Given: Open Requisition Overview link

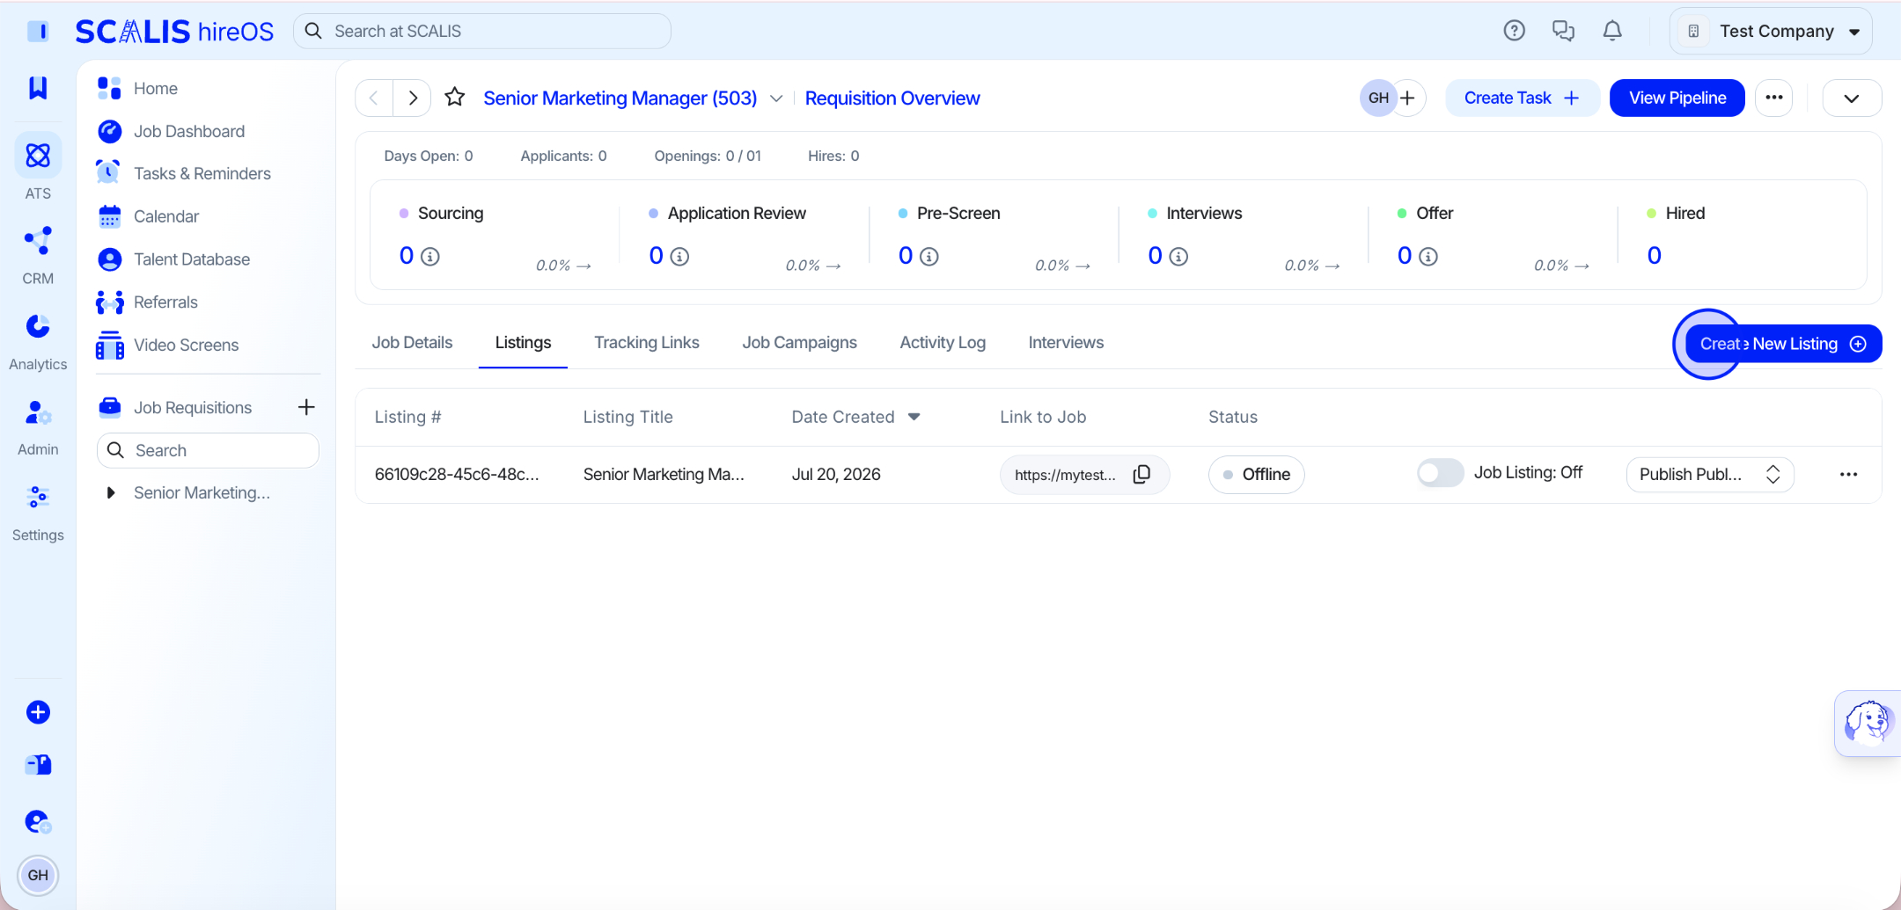Looking at the screenshot, I should (892, 98).
